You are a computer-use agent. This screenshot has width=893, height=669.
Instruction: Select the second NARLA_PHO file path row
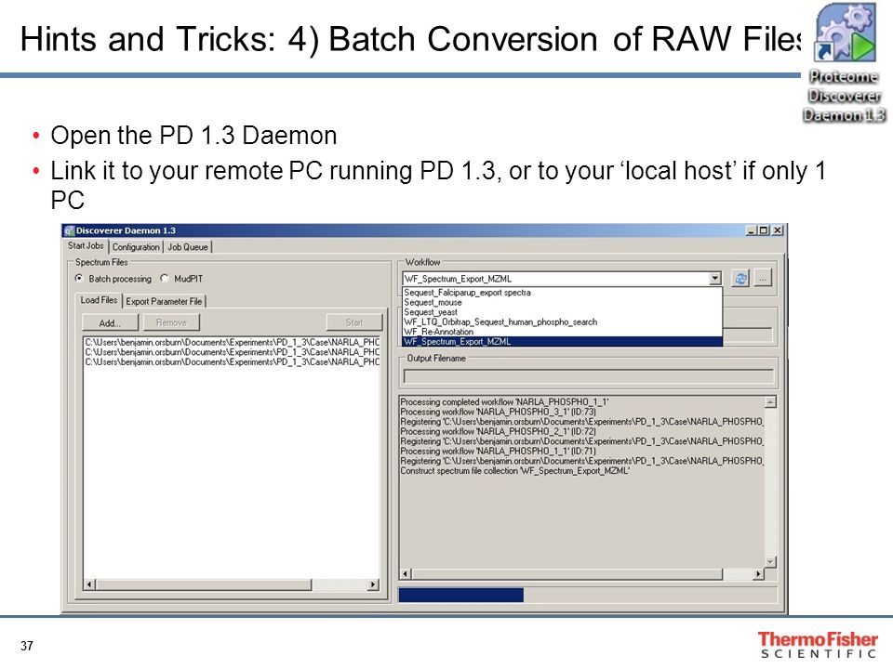(x=232, y=351)
